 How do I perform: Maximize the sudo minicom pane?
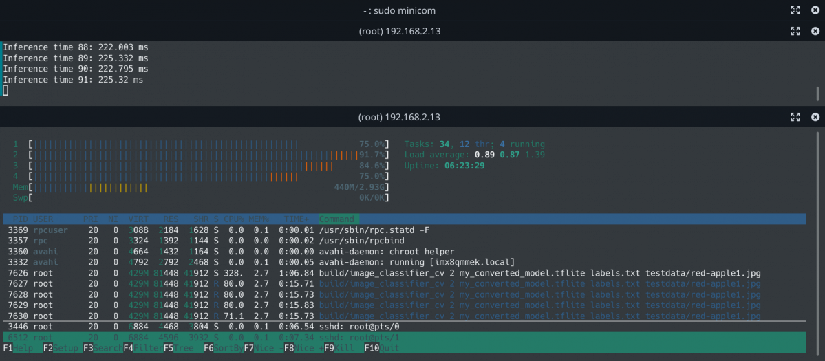click(x=795, y=10)
